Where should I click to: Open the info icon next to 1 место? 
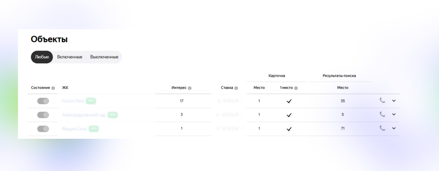coord(296,88)
